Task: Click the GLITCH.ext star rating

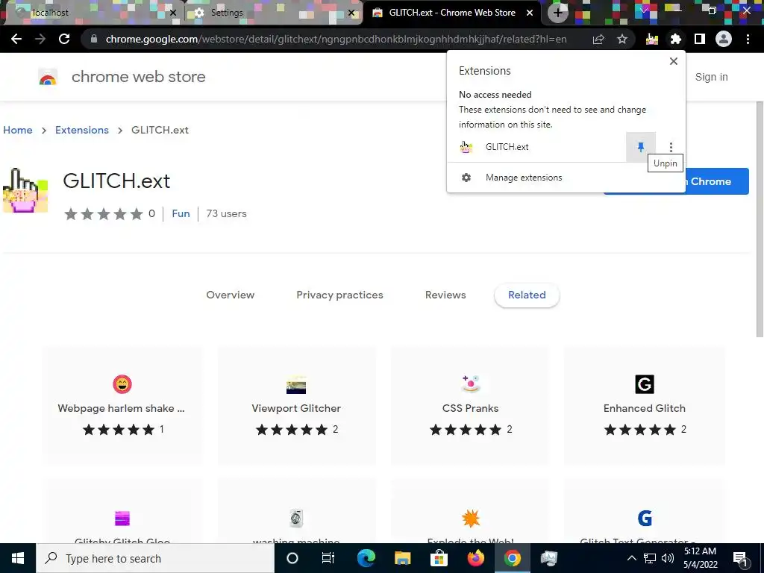Action: 103,213
